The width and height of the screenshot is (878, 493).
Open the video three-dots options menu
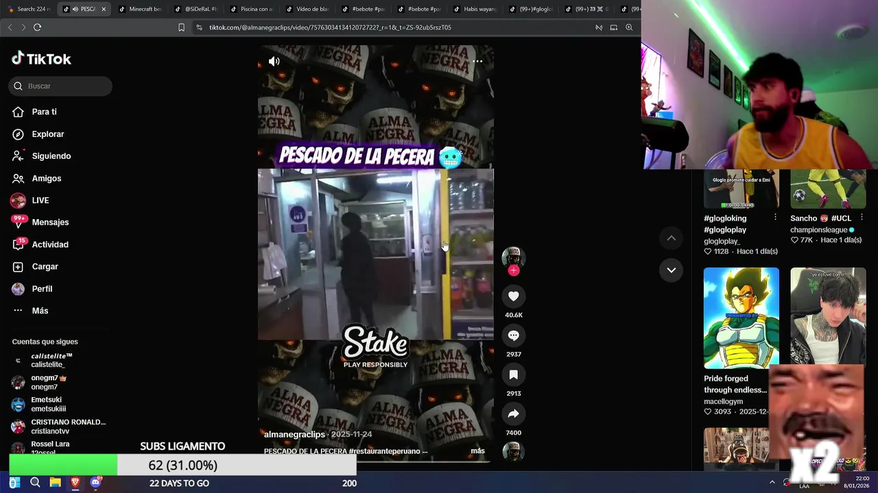tap(477, 61)
